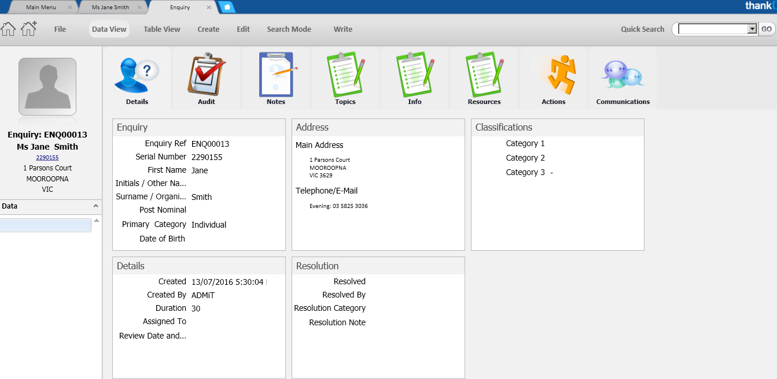Open the Search Mode menu
Image resolution: width=777 pixels, height=379 pixels.
point(289,29)
